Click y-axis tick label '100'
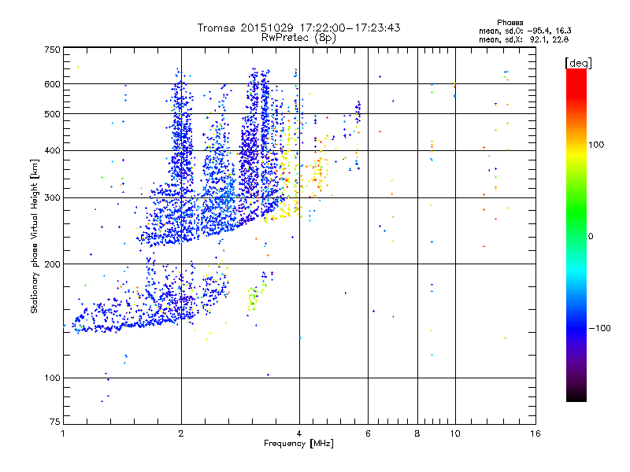 52,378
